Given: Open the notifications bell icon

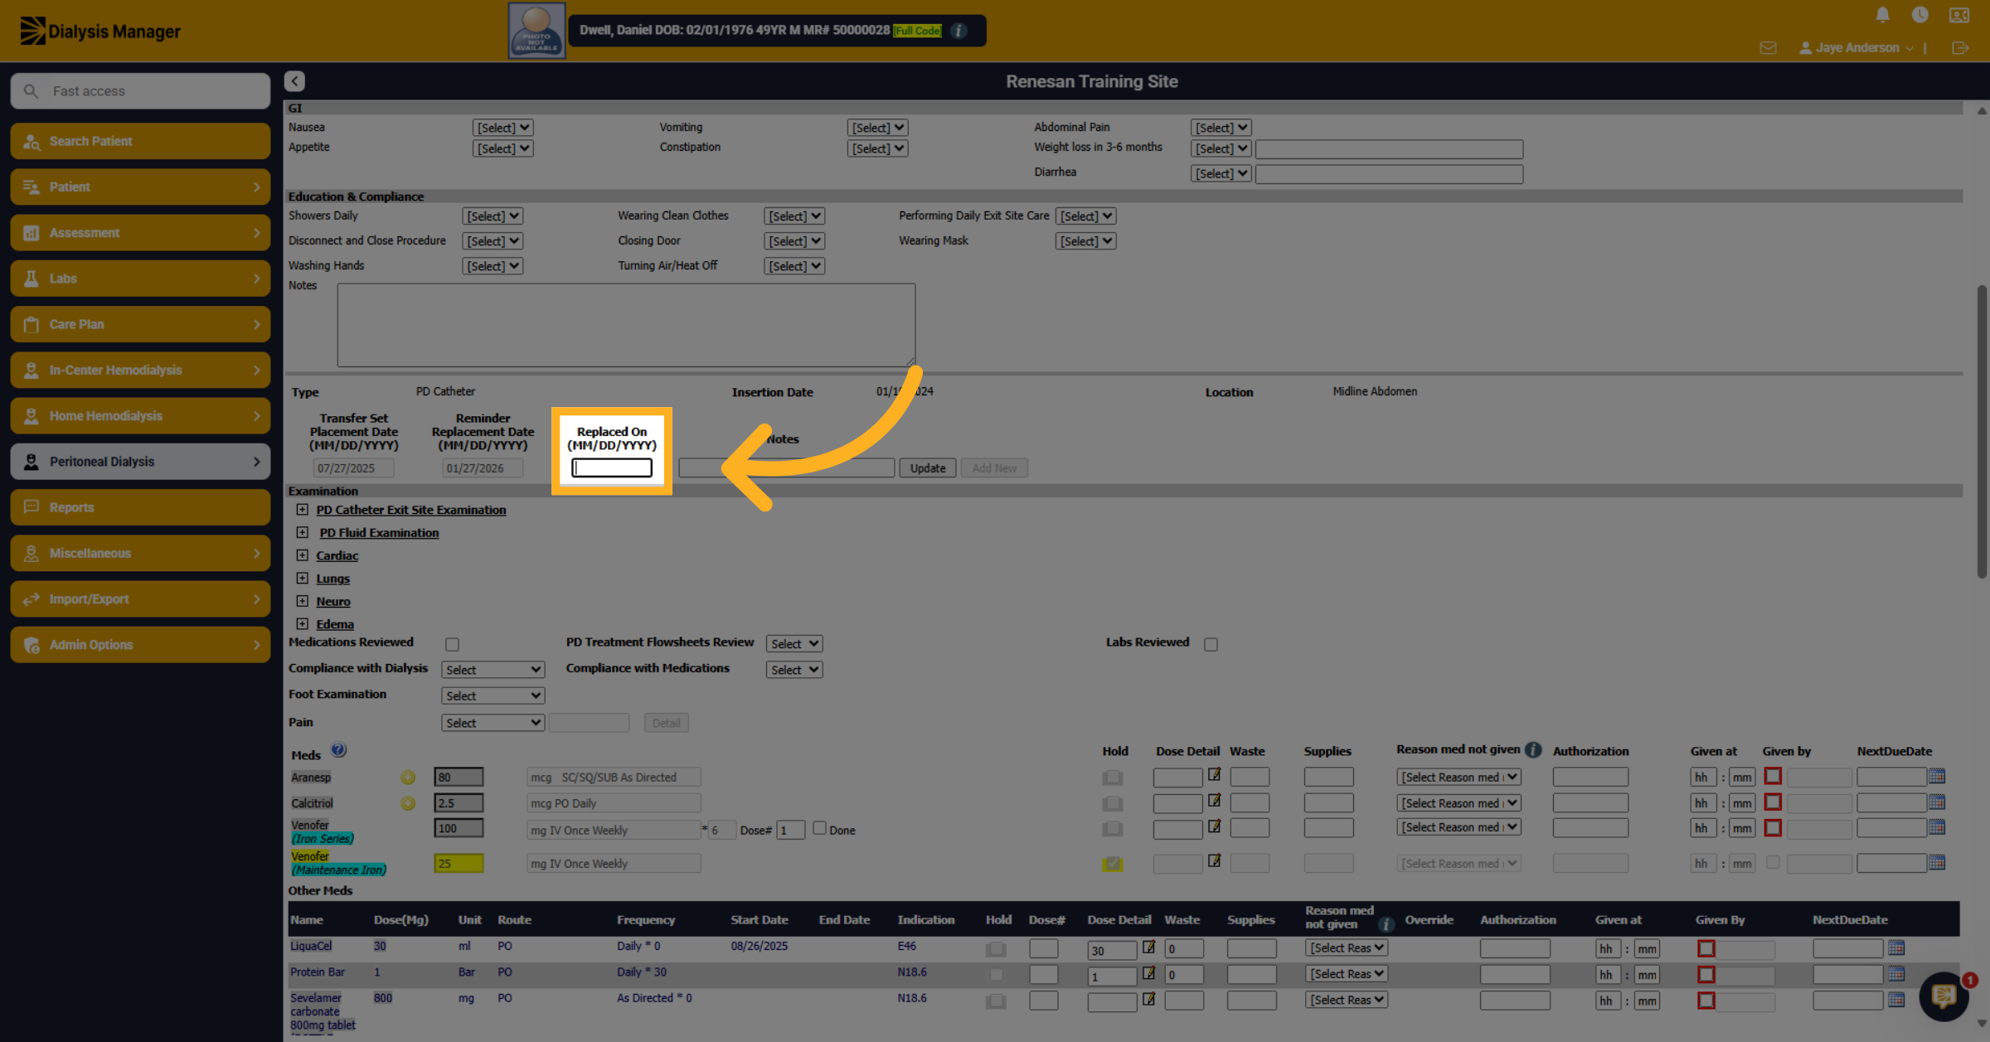Looking at the screenshot, I should [1882, 15].
